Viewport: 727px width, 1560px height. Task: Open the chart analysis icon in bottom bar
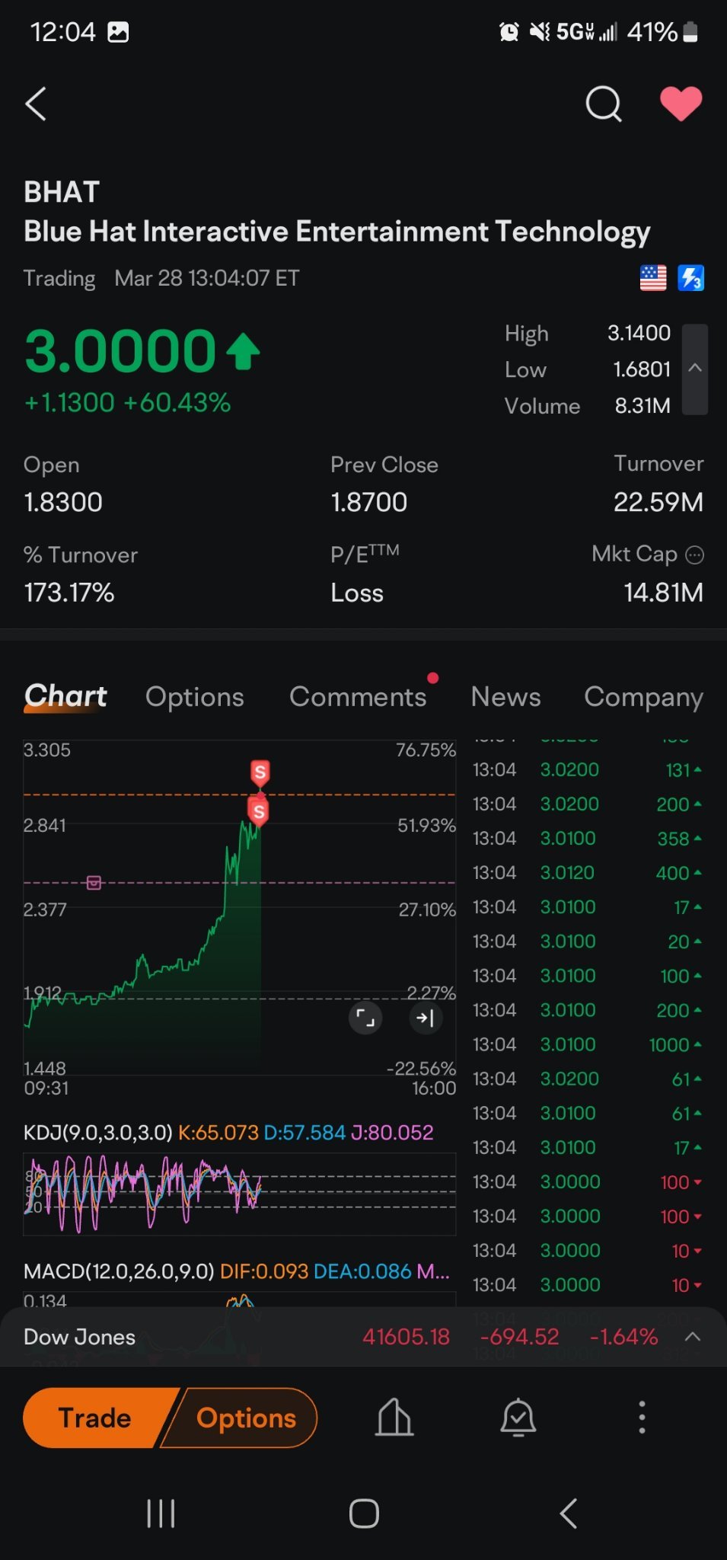click(394, 1418)
